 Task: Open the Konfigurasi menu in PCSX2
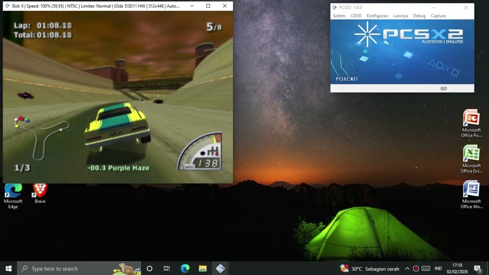tap(377, 16)
